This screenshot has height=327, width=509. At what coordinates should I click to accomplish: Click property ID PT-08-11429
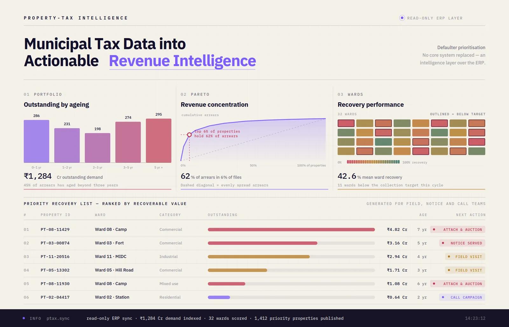coord(55,229)
